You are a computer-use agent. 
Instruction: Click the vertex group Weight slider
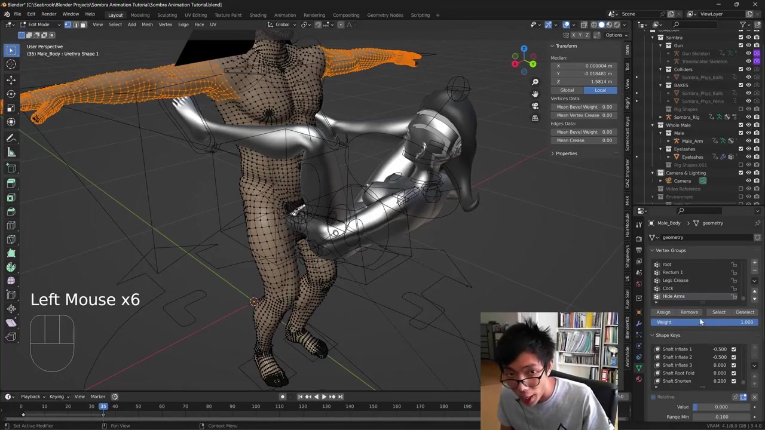[704, 322]
